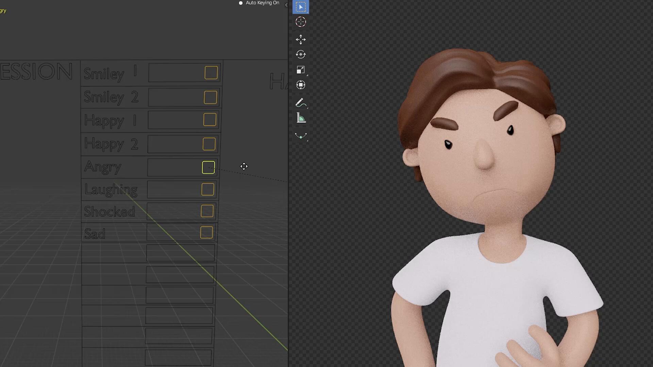Image resolution: width=653 pixels, height=367 pixels.
Task: Pick the Rotate tool
Action: (301, 54)
